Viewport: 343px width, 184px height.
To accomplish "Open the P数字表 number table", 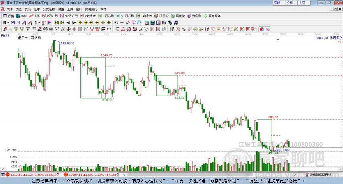I will coord(88,16).
